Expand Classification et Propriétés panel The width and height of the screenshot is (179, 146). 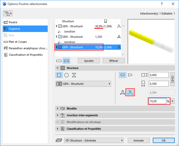point(115,129)
